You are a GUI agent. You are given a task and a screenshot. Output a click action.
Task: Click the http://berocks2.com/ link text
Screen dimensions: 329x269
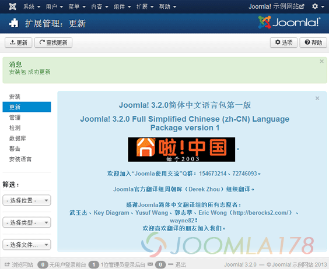pos(261,213)
